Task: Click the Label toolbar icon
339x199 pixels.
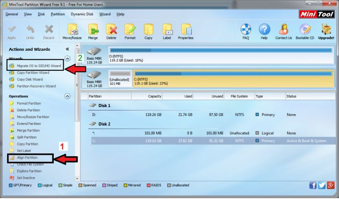Action: point(167,29)
